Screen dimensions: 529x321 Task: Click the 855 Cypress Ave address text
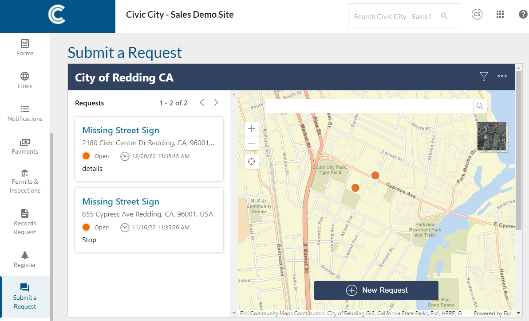click(x=147, y=214)
